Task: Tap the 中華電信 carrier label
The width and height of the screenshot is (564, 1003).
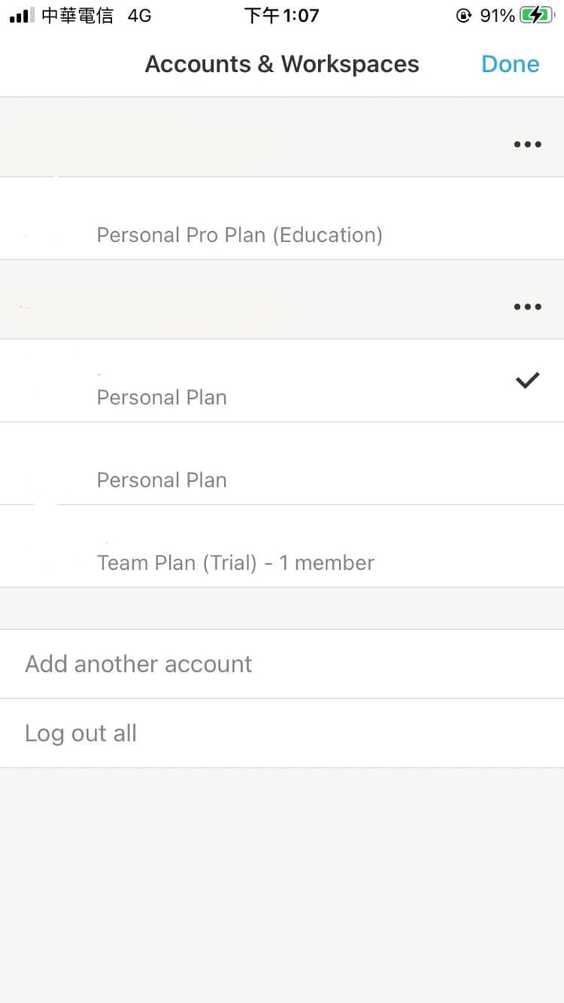Action: coord(77,16)
